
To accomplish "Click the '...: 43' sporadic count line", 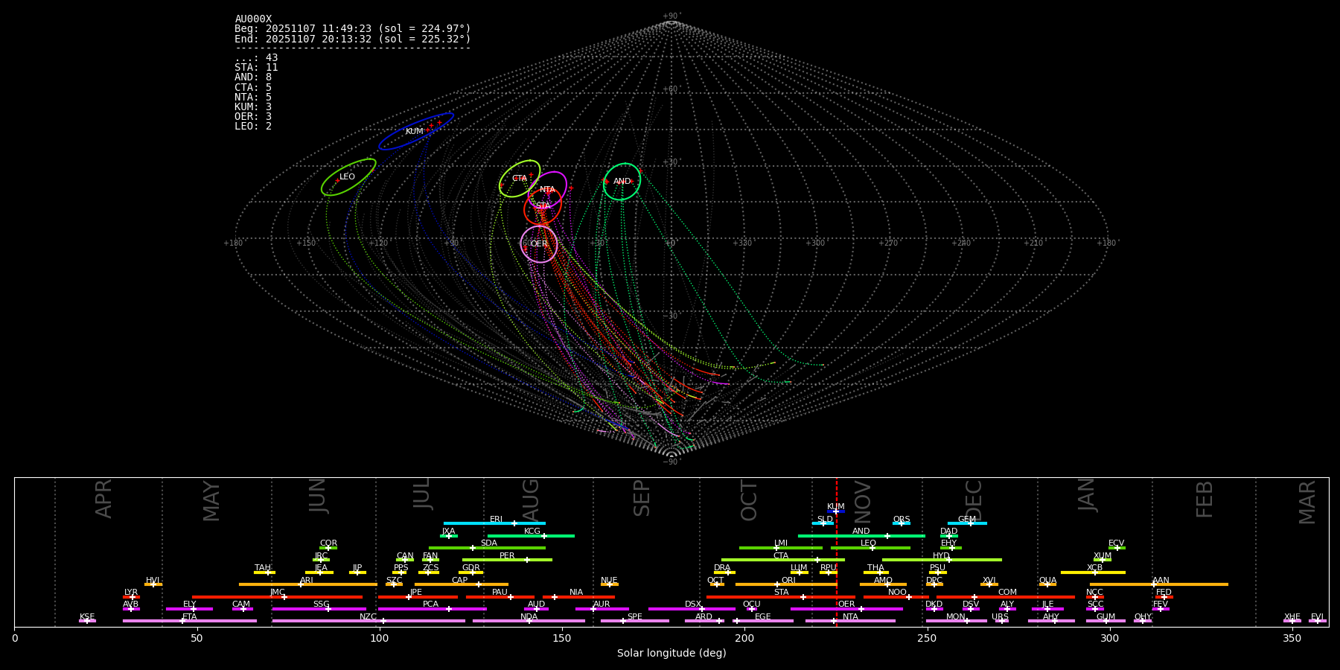I will pos(256,58).
